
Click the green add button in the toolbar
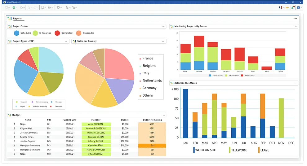[x=14, y=7]
